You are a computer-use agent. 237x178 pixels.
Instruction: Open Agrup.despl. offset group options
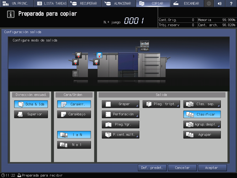click(x=202, y=124)
